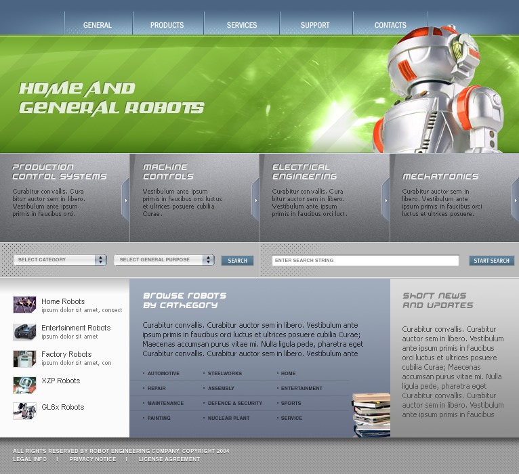Image resolution: width=519 pixels, height=474 pixels.
Task: Open the License Agreement footer link
Action: click(x=169, y=460)
